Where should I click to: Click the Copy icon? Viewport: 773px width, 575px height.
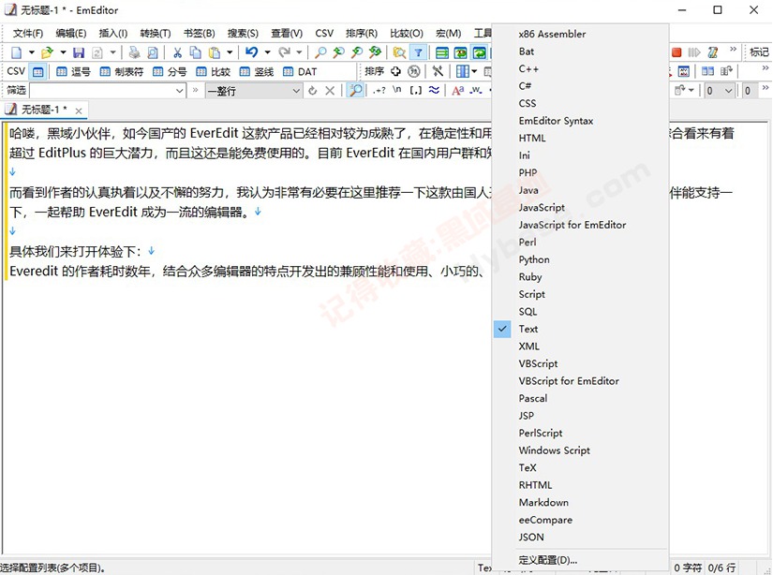coord(196,52)
